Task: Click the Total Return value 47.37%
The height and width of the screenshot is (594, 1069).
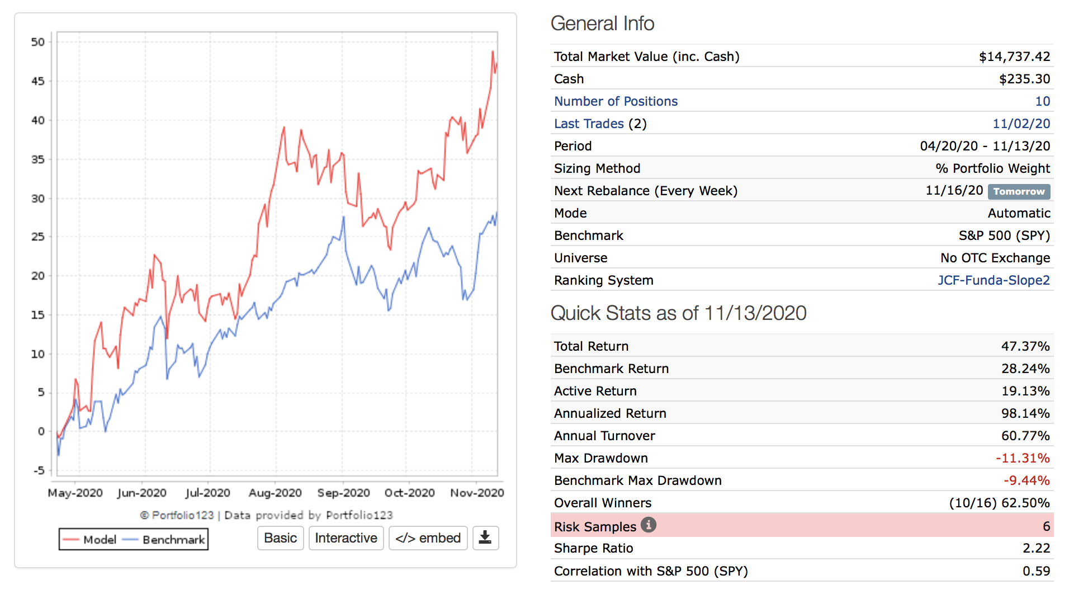Action: click(1025, 346)
